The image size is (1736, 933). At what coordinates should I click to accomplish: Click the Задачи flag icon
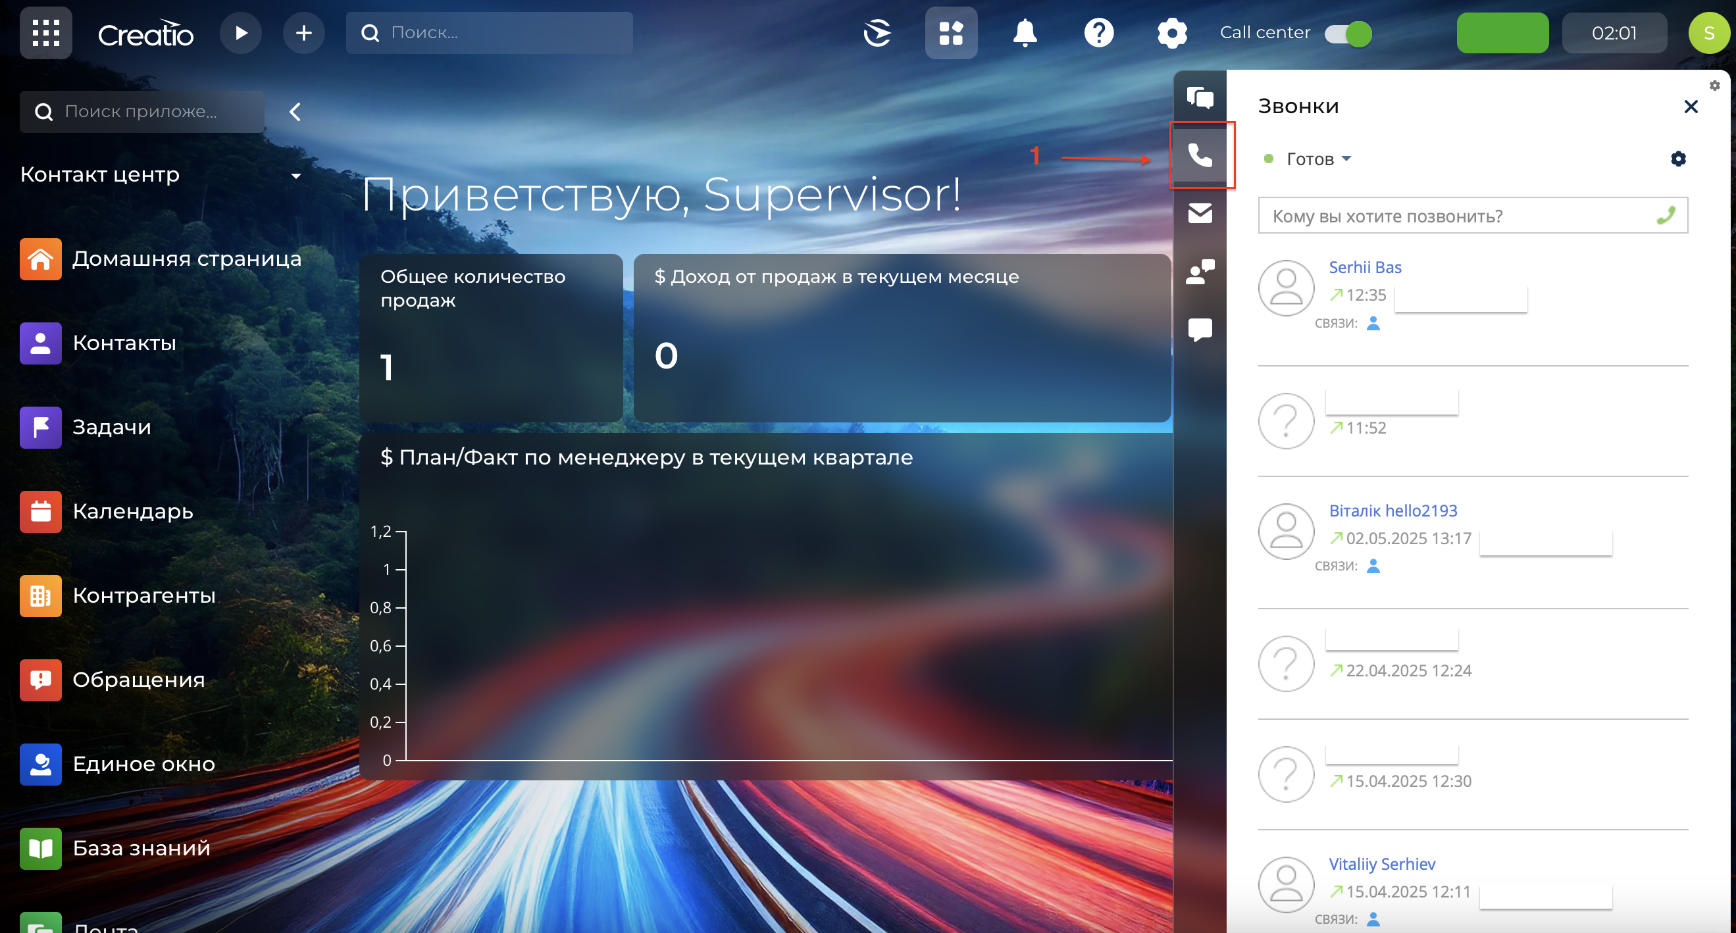[x=40, y=427]
